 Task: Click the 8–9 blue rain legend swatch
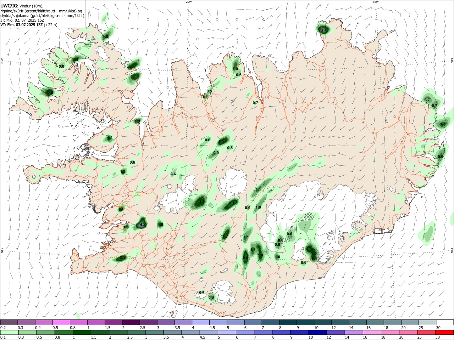tap(281, 332)
